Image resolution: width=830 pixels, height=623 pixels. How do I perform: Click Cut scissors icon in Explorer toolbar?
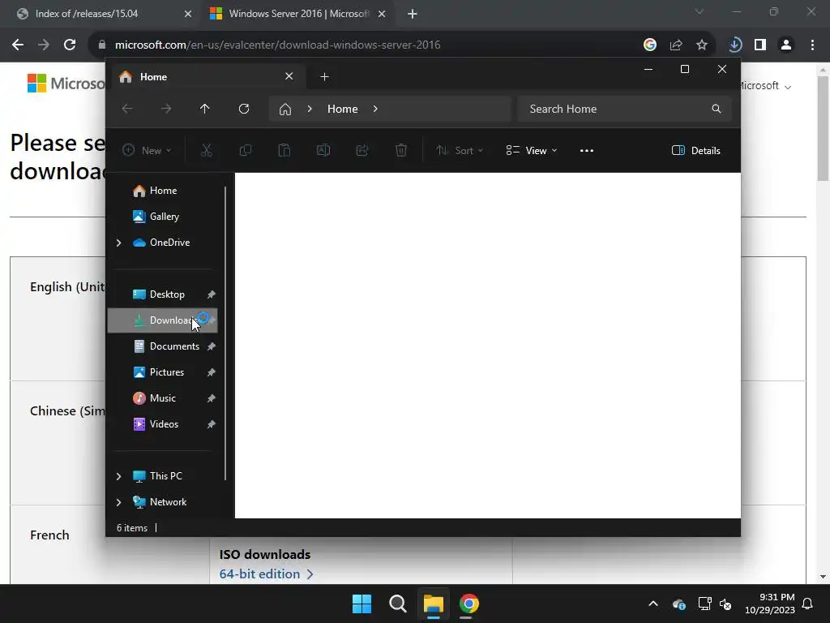pos(207,150)
